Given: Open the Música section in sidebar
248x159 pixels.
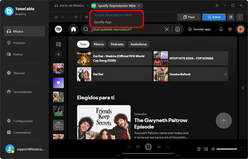Looking at the screenshot, I should [x=24, y=31].
